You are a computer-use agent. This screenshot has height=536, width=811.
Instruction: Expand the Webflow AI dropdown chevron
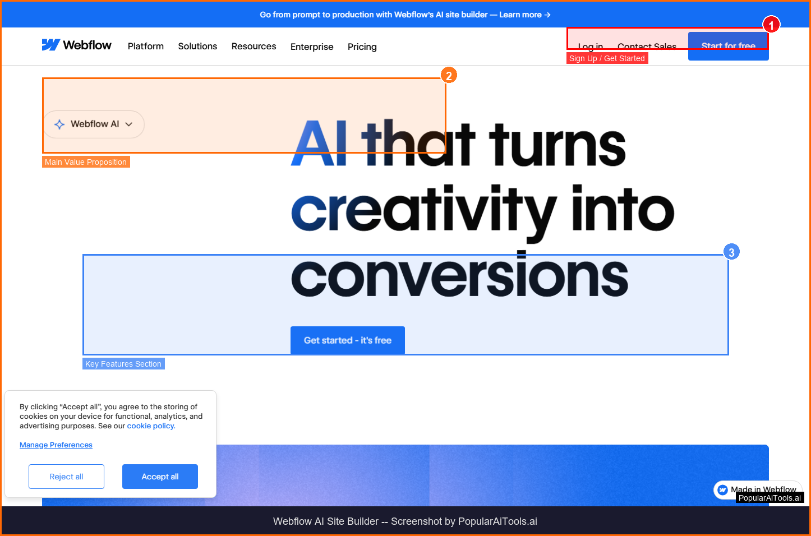(x=129, y=124)
